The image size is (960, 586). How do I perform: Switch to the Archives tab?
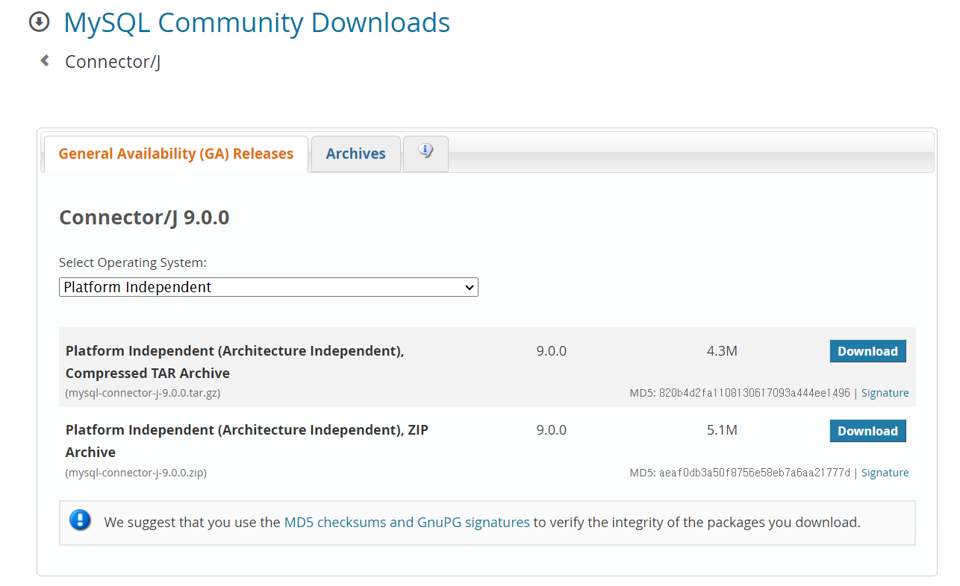click(356, 154)
